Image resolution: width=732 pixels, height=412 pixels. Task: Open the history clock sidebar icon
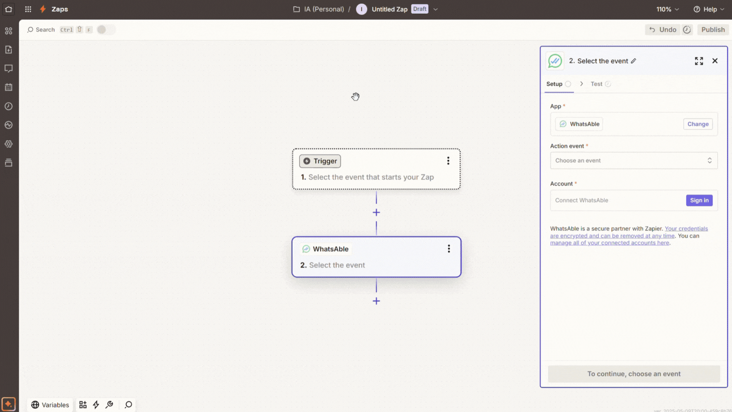pos(9,106)
